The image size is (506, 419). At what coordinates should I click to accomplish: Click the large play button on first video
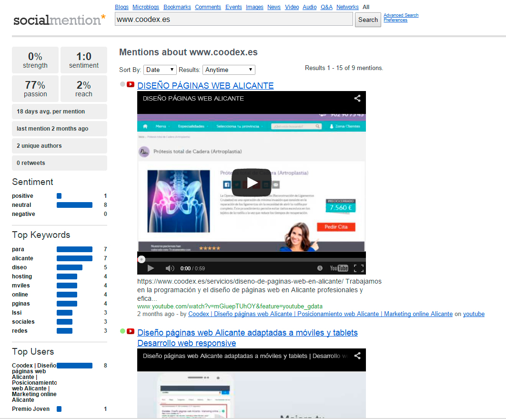pyautogui.click(x=252, y=183)
